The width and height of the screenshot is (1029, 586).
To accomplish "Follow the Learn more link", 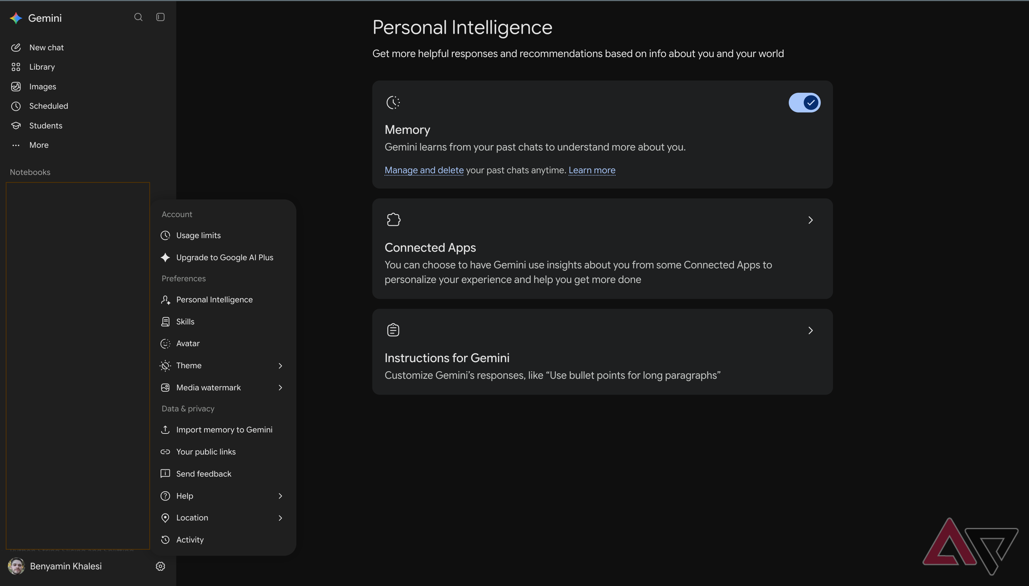I will click(x=592, y=170).
